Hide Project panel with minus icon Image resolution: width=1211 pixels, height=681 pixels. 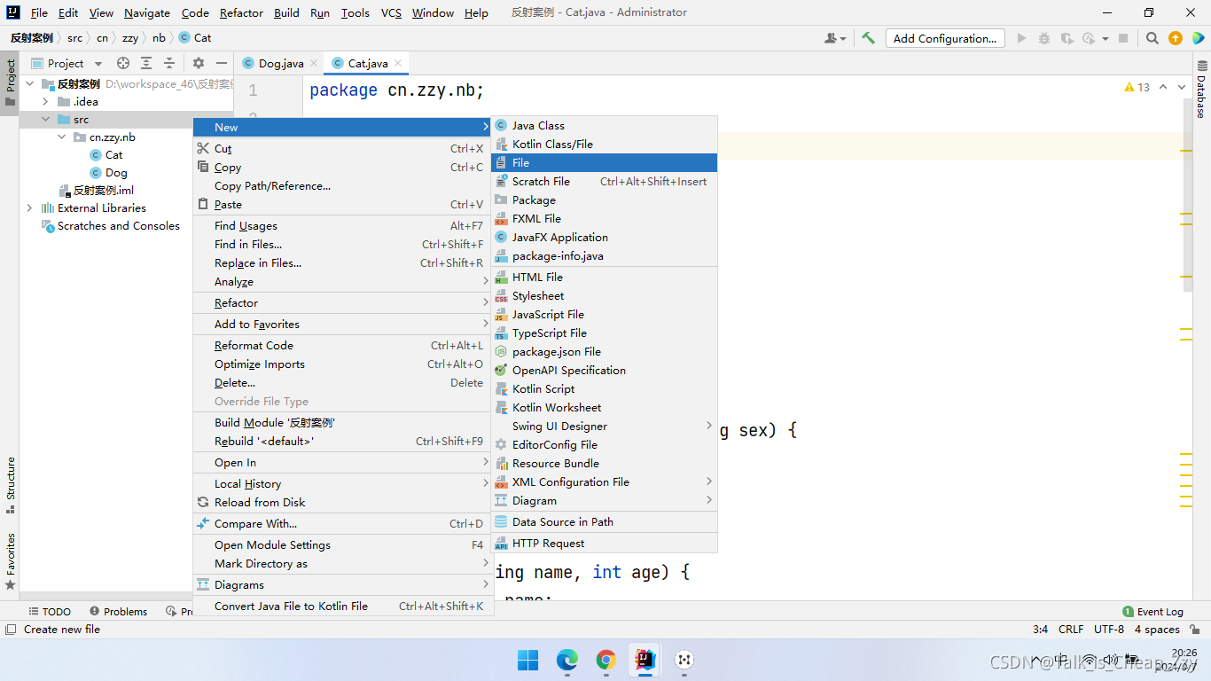[222, 63]
